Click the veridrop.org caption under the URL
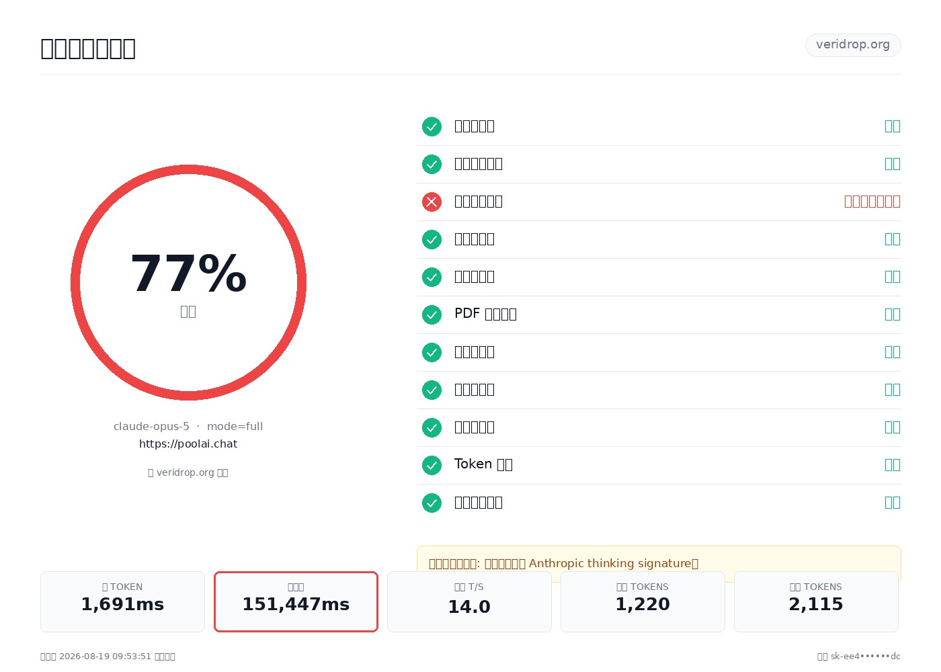The height and width of the screenshot is (672, 941). coord(188,472)
